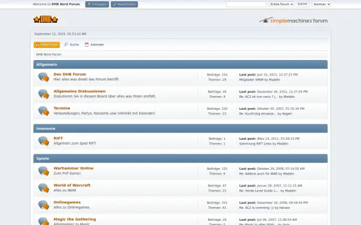The image size is (361, 225).
Task: Click the board icon beside Magic the Gathering
Action: (x=43, y=221)
